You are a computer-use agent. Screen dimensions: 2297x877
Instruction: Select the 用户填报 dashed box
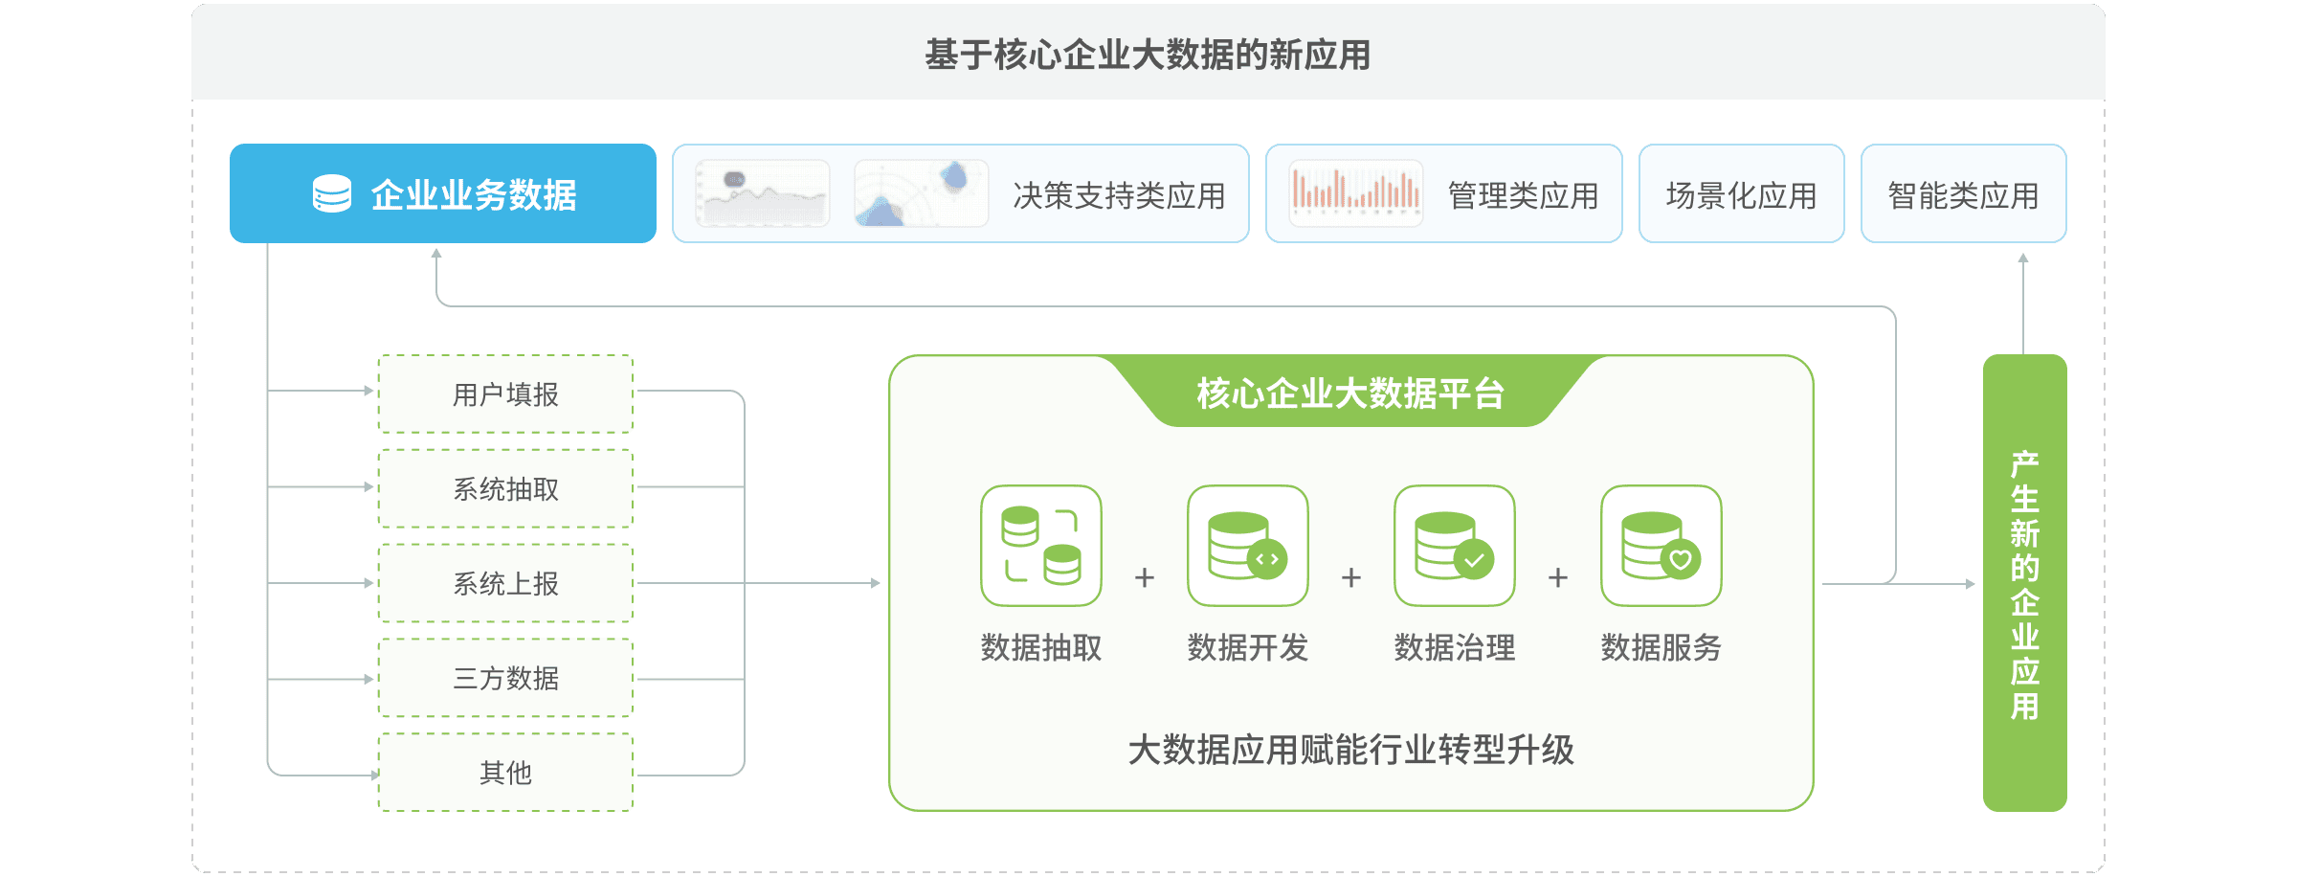click(505, 394)
